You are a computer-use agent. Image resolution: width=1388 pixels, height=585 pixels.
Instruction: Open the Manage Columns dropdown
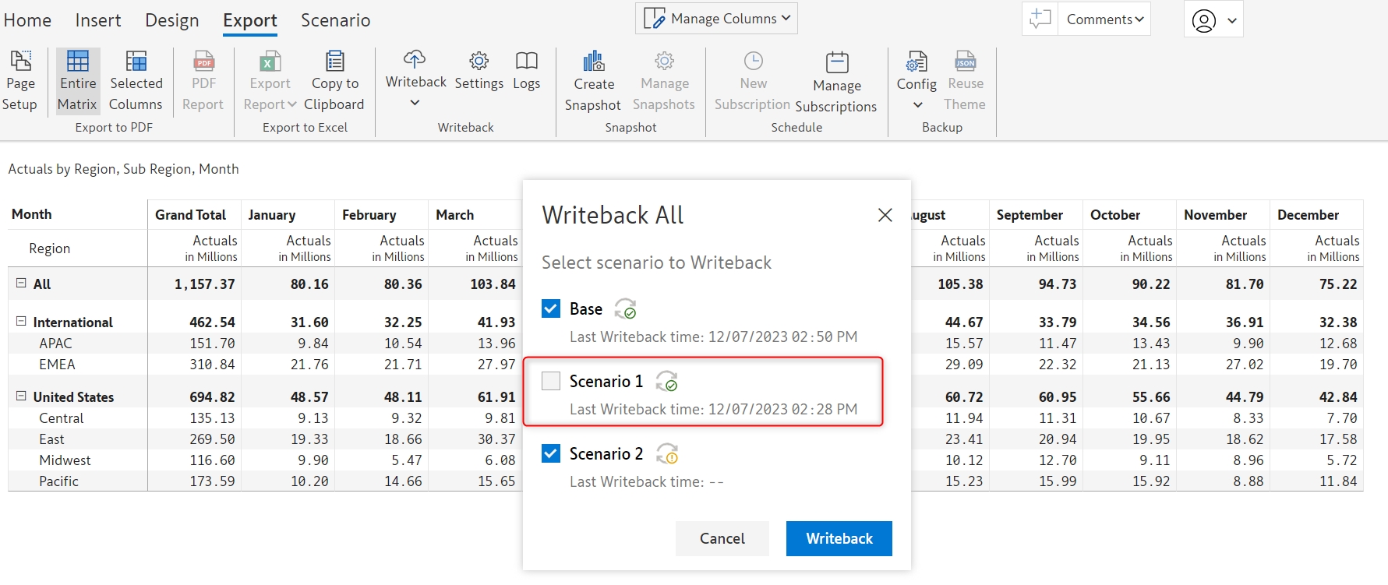pyautogui.click(x=716, y=19)
